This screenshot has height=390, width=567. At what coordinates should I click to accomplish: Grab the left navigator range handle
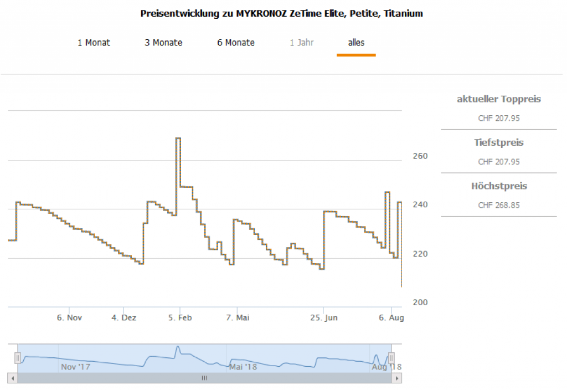(18, 358)
